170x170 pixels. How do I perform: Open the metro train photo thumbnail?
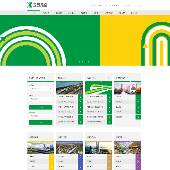click(127, 88)
